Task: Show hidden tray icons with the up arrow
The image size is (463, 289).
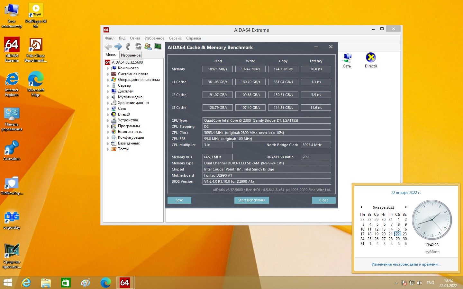Action: click(396, 283)
